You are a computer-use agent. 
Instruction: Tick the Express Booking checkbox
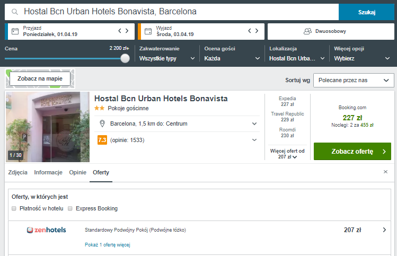coord(70,208)
